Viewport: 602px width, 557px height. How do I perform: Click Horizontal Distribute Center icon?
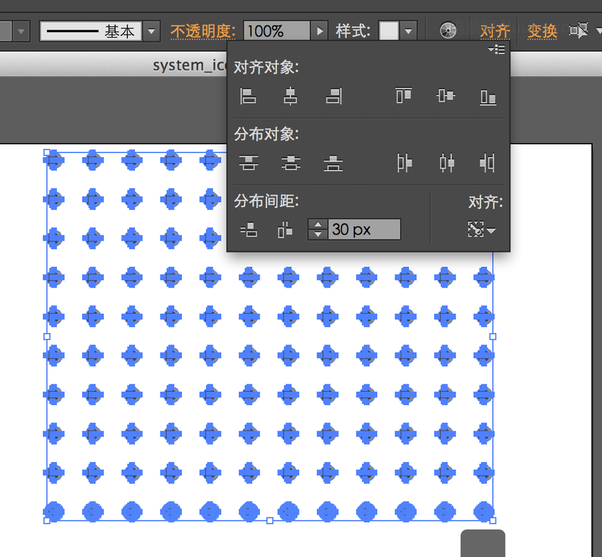[x=447, y=162]
